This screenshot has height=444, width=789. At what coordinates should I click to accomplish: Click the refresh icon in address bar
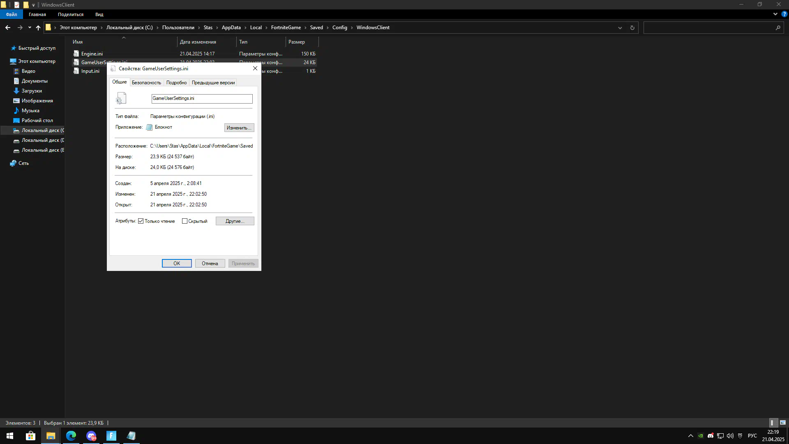[632, 28]
